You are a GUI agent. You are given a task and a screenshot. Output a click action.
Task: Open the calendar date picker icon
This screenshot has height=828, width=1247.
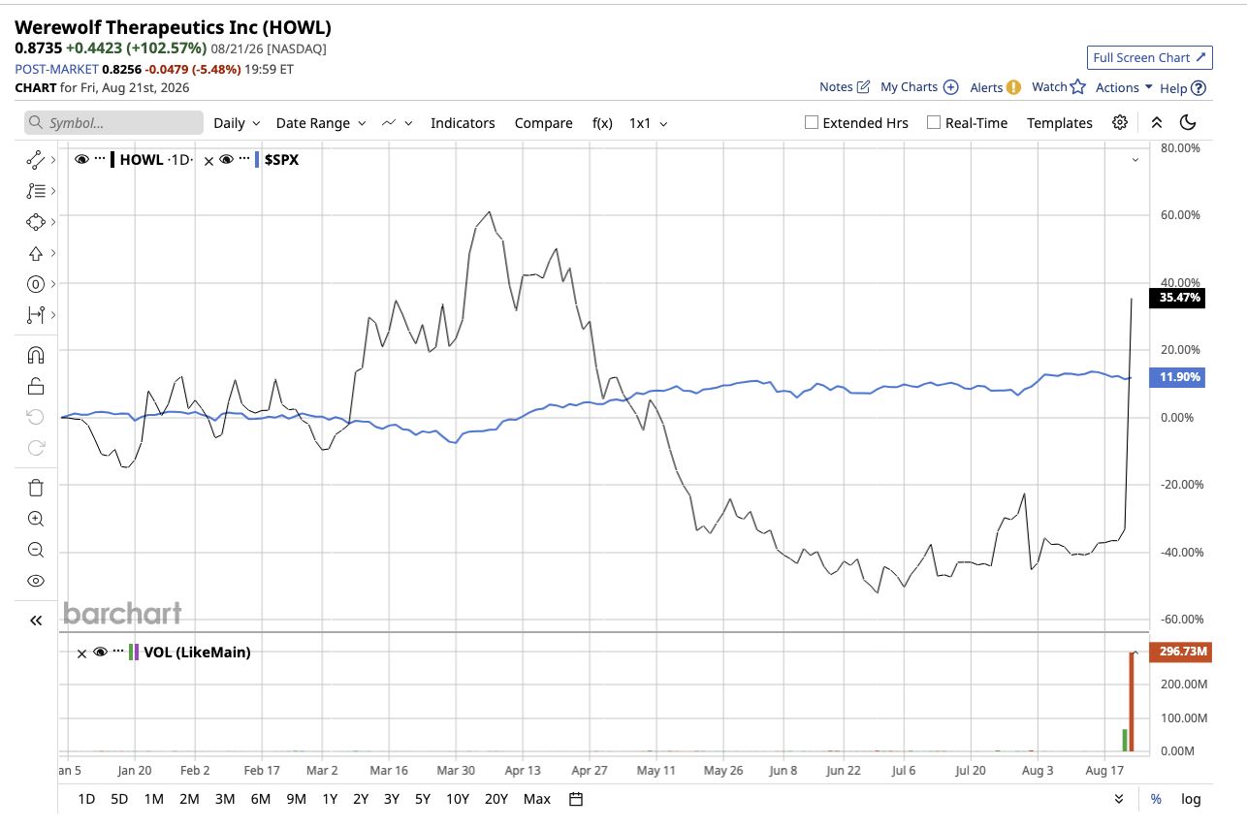tap(576, 799)
